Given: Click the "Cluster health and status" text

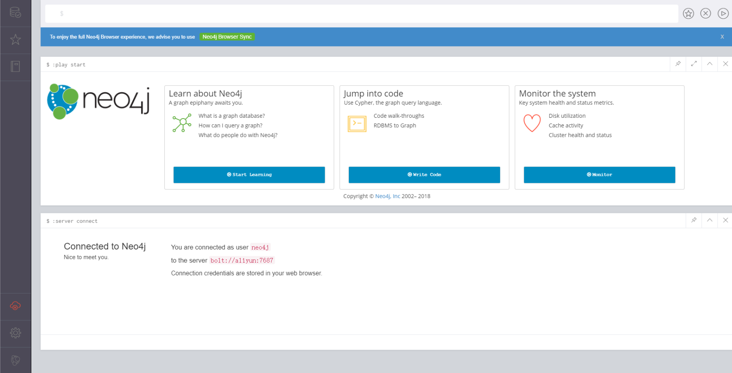Looking at the screenshot, I should 580,135.
